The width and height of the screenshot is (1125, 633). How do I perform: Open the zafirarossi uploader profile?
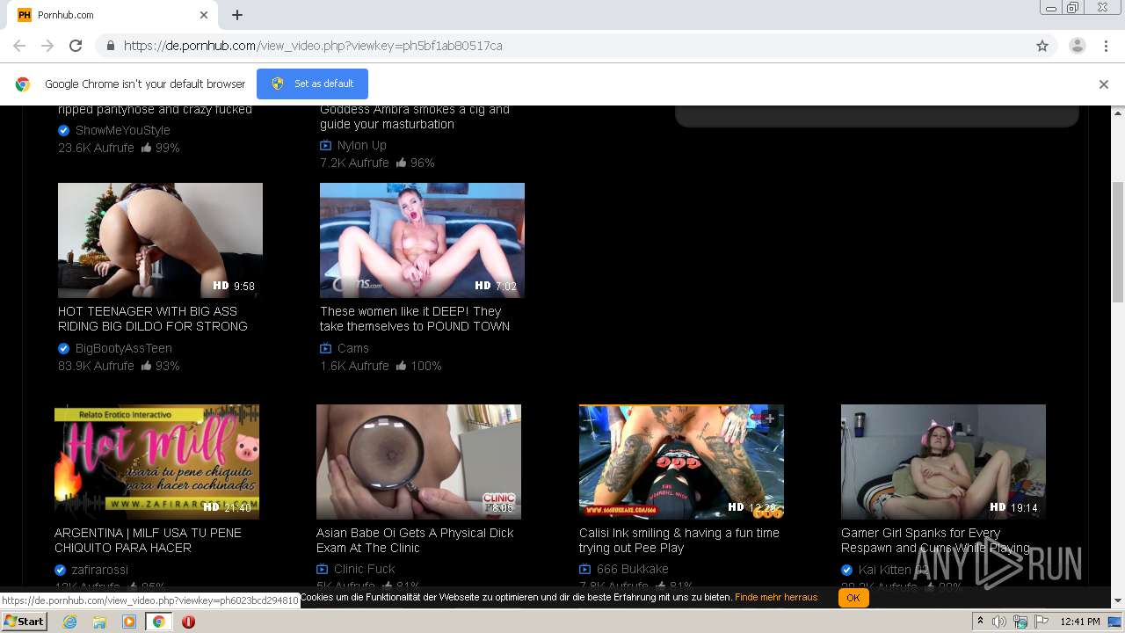click(100, 570)
